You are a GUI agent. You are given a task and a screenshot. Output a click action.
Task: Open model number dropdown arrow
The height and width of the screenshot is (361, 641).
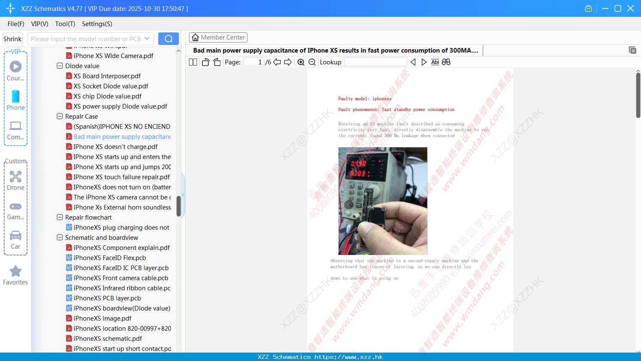point(147,39)
